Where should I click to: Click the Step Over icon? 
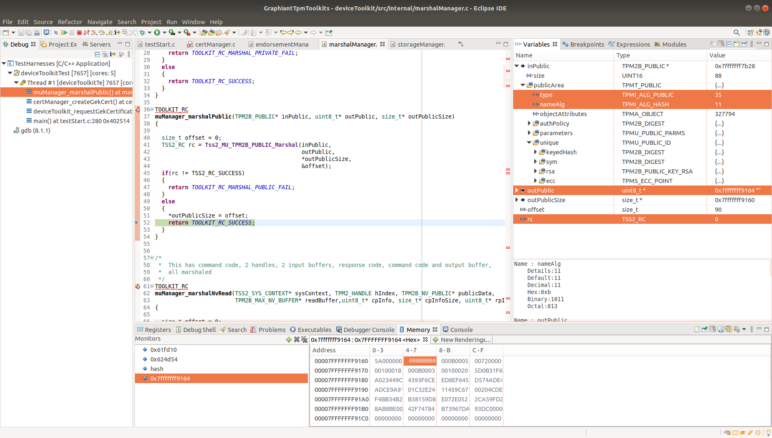pyautogui.click(x=102, y=32)
